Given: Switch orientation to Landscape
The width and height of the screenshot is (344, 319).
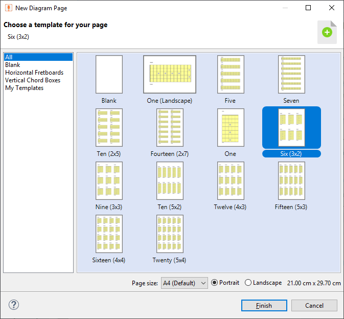Looking at the screenshot, I should pyautogui.click(x=248, y=283).
